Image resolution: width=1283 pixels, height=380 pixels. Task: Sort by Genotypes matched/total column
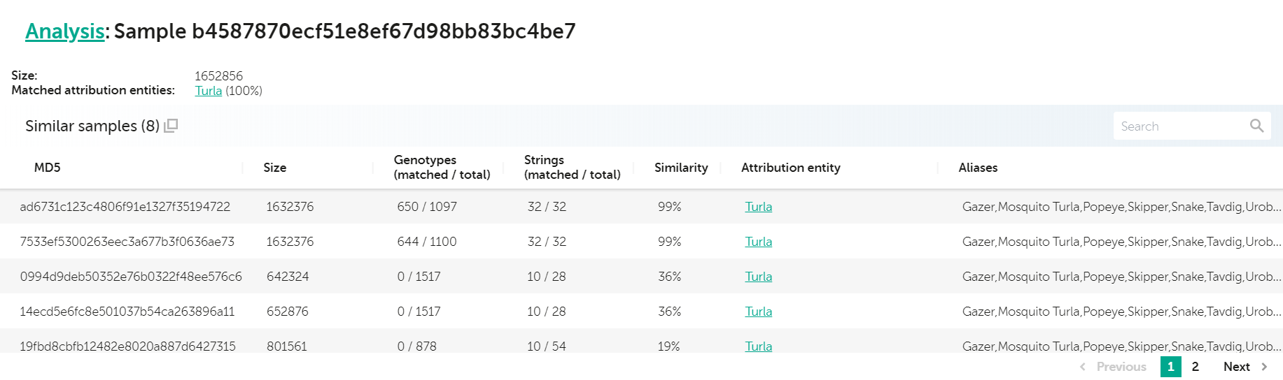[x=442, y=168]
